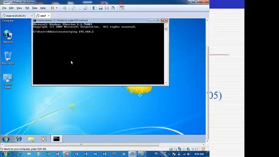279x157 pixels.
Task: Click the VMware horizontal scrollbar thumb
Action: [82, 145]
